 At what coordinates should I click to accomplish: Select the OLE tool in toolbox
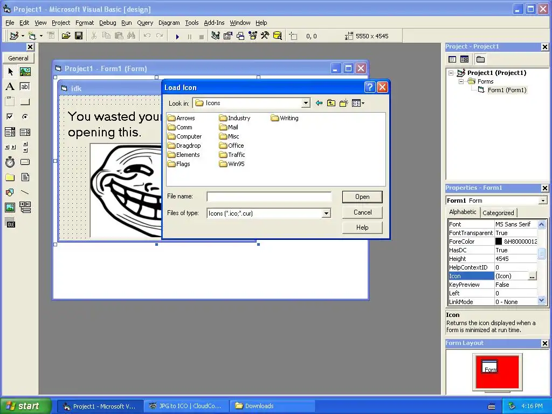click(10, 223)
